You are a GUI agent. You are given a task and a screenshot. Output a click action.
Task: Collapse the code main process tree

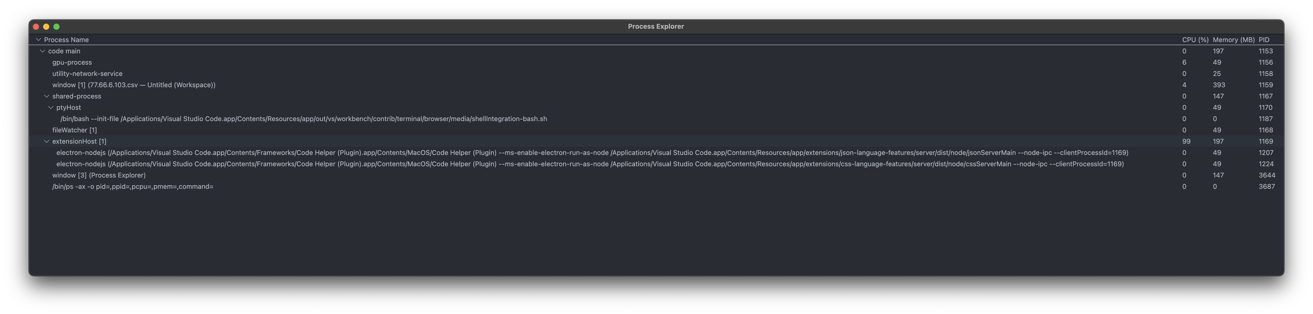(x=42, y=51)
